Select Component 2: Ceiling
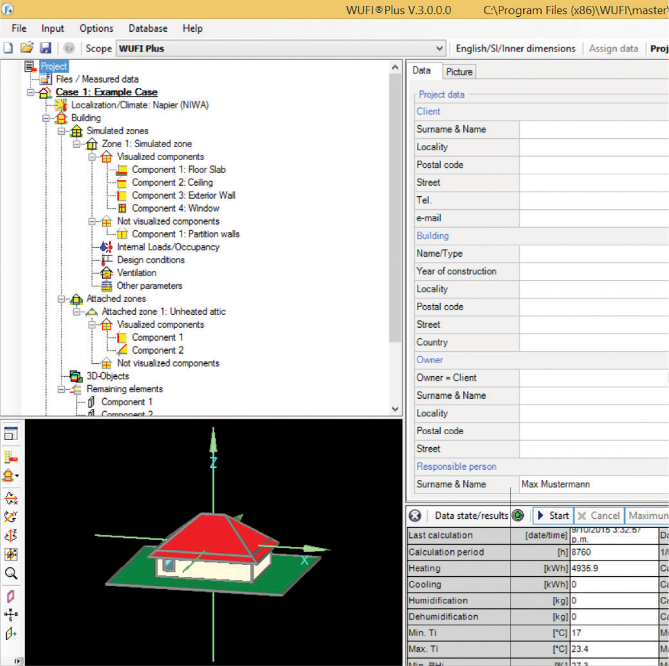Viewport: 669px width, 666px height. [173, 182]
